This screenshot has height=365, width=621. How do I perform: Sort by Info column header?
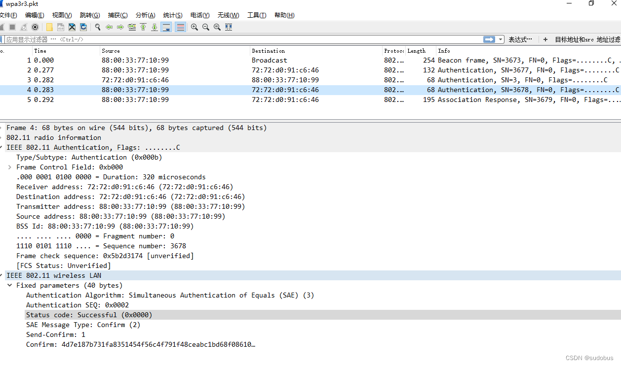click(x=528, y=51)
